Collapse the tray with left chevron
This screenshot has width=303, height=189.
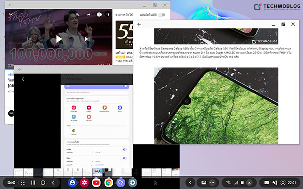(x=190, y=183)
